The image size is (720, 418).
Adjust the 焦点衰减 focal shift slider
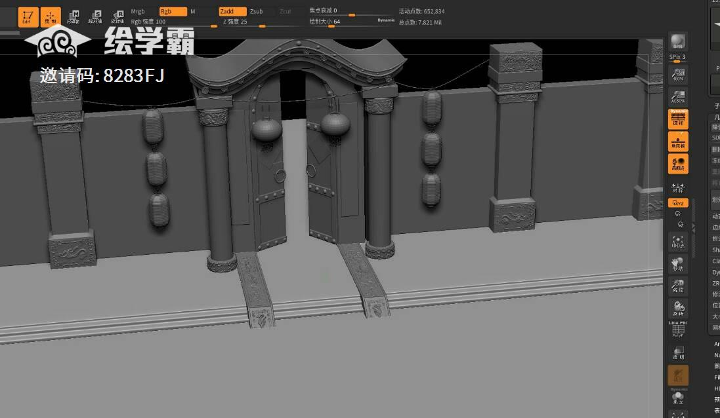351,11
